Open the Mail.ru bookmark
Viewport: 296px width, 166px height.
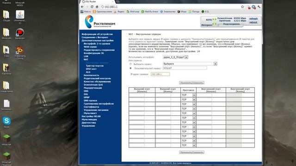tap(86, 12)
